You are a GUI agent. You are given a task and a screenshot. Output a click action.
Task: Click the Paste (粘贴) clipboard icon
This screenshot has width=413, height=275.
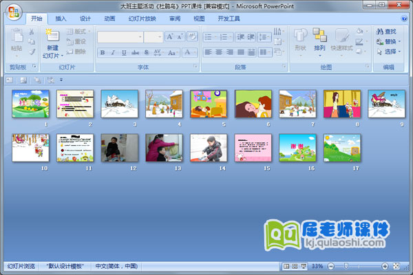pos(17,36)
